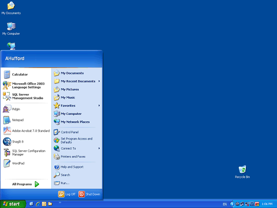
Task: Open Control Panel
Action: (77, 132)
